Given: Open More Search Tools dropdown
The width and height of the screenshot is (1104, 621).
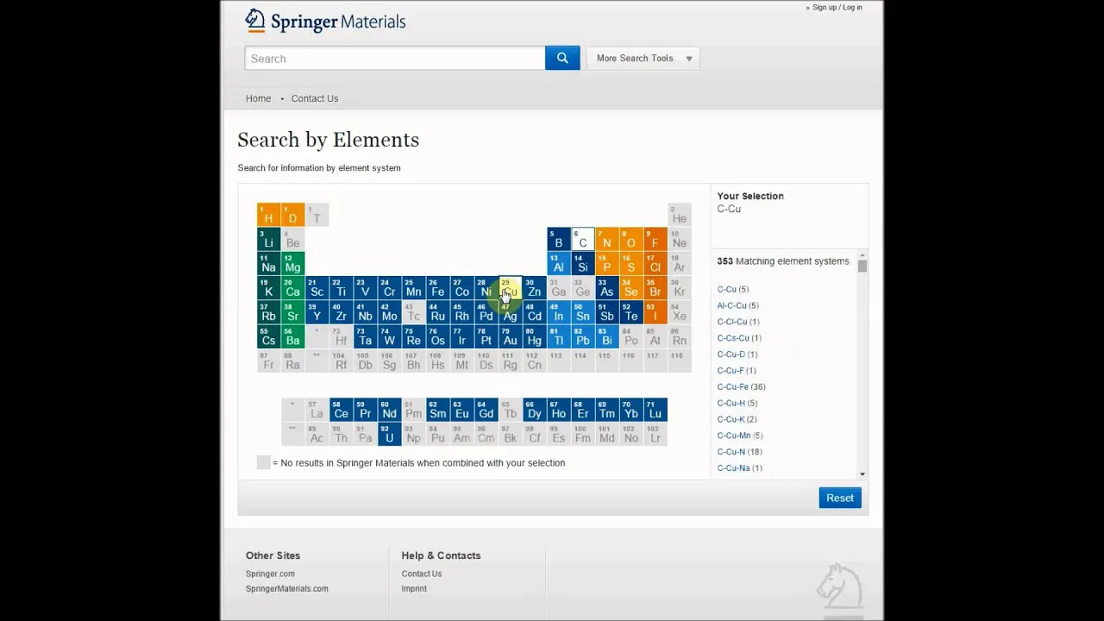Looking at the screenshot, I should tap(643, 58).
